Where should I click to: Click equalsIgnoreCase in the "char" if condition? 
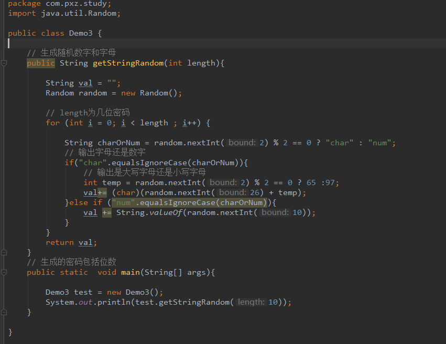click(x=149, y=163)
